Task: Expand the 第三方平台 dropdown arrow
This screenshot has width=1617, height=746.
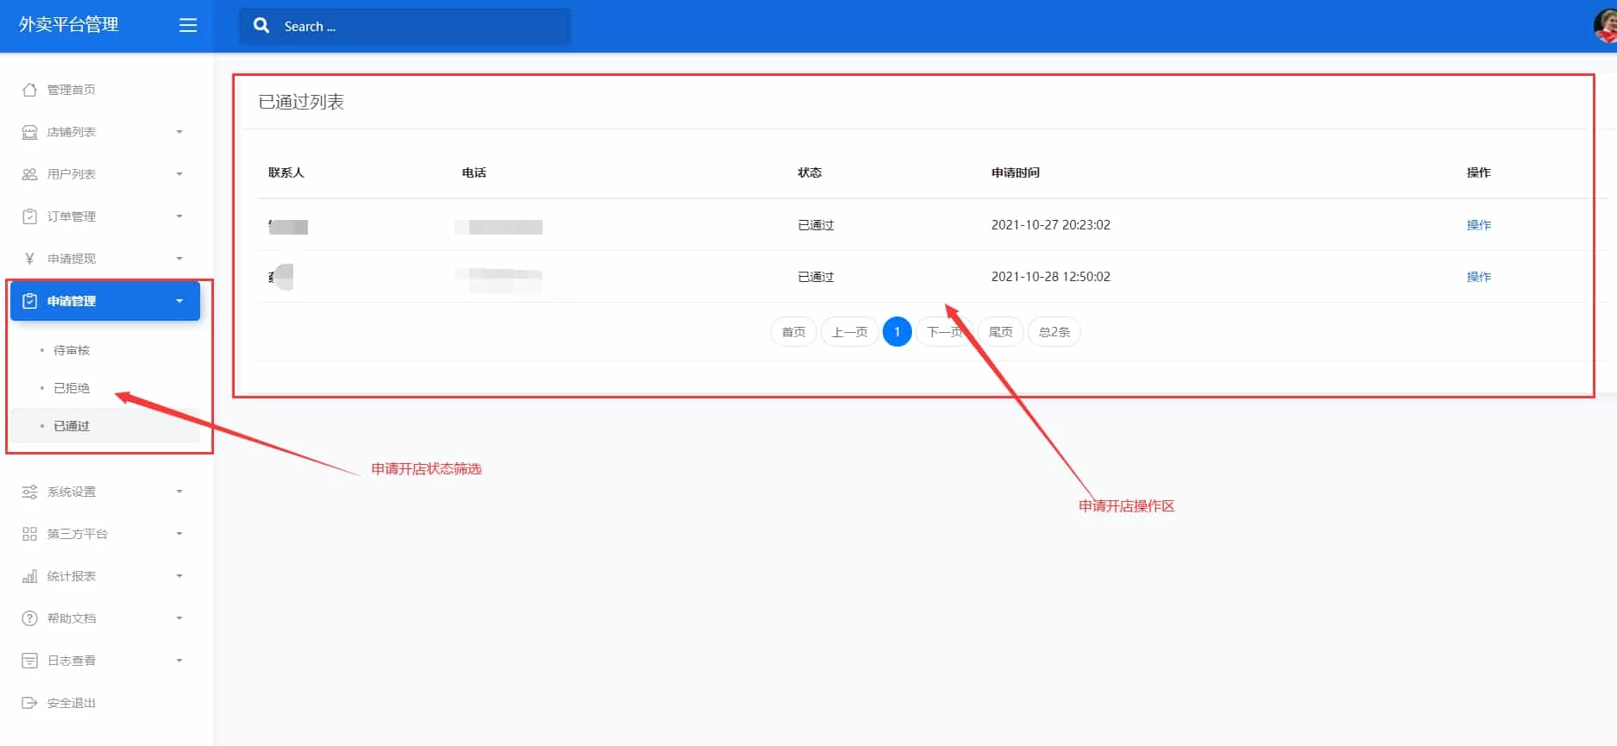Action: [179, 534]
